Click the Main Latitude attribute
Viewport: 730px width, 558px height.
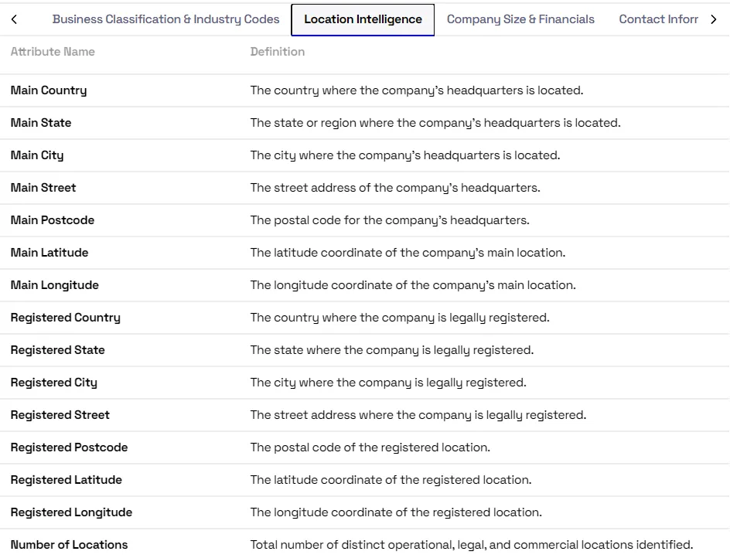click(49, 253)
